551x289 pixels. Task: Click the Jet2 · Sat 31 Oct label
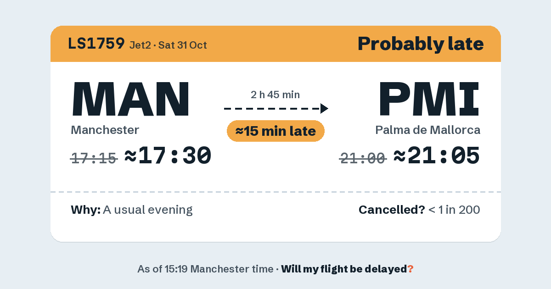click(x=168, y=45)
